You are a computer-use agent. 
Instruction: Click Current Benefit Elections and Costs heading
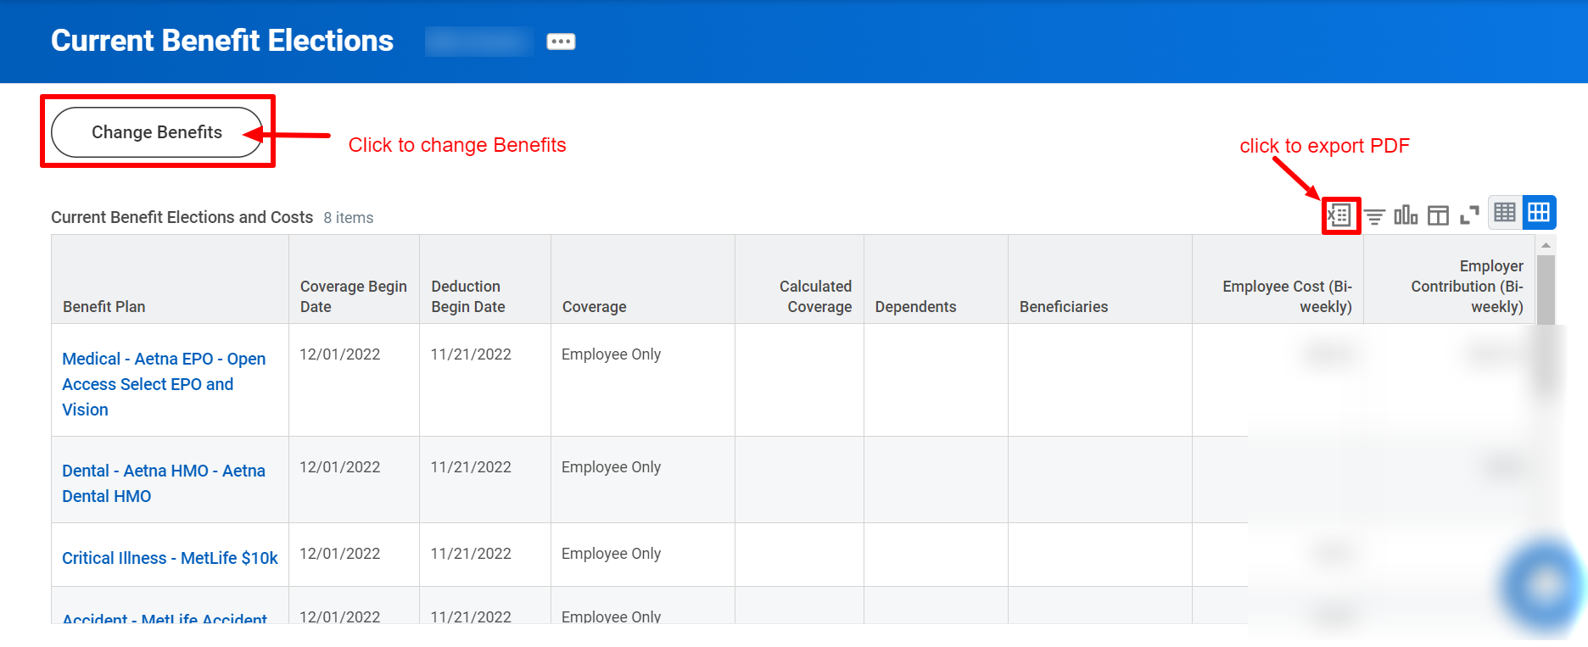(182, 217)
